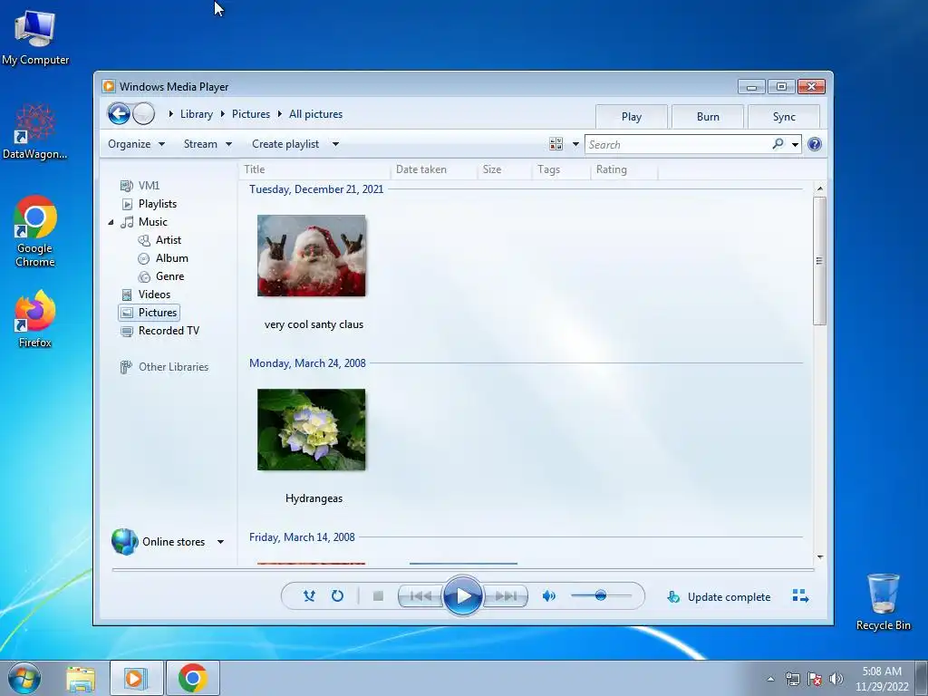Open the View options icon

[x=556, y=144]
